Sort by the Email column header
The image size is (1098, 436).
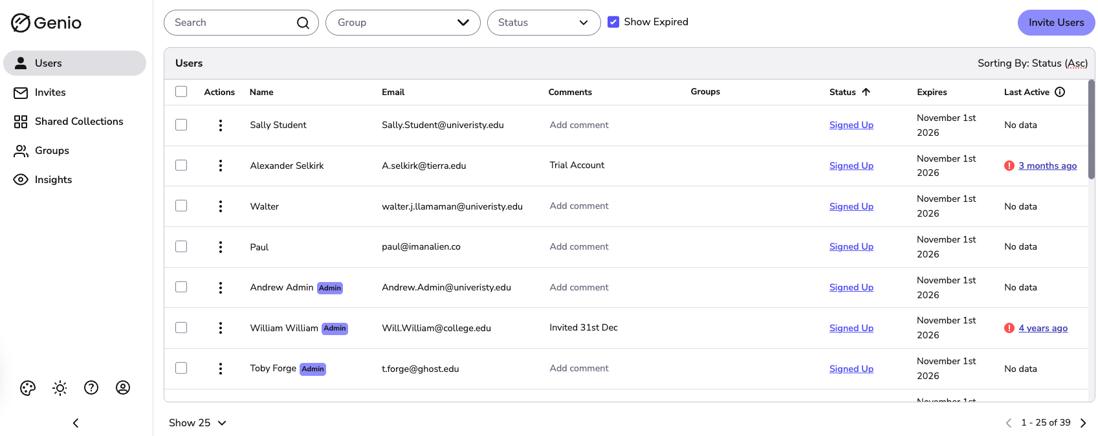tap(393, 93)
